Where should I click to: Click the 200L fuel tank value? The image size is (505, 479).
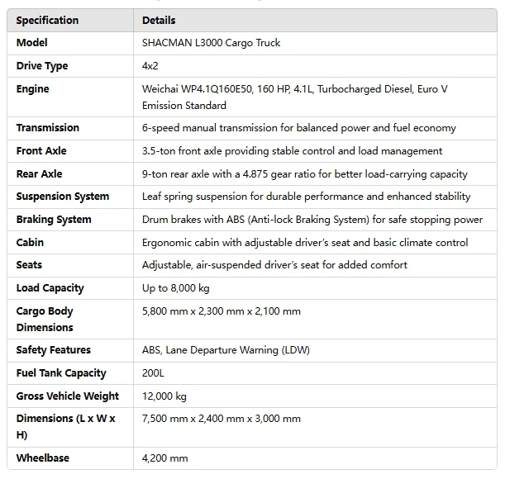154,373
